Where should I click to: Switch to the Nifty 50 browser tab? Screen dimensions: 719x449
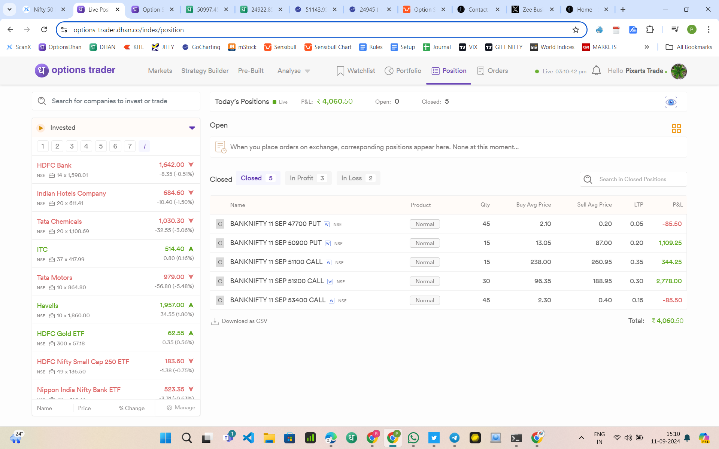[x=43, y=9]
